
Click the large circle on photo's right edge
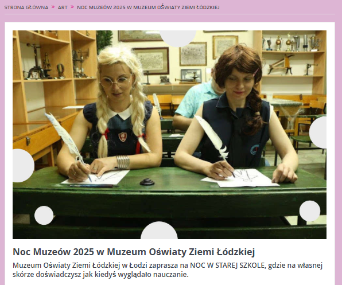(x=318, y=132)
